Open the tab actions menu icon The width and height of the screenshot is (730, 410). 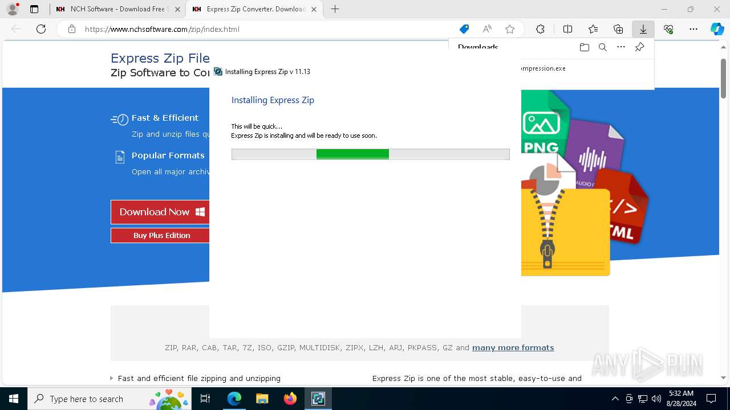[34, 9]
